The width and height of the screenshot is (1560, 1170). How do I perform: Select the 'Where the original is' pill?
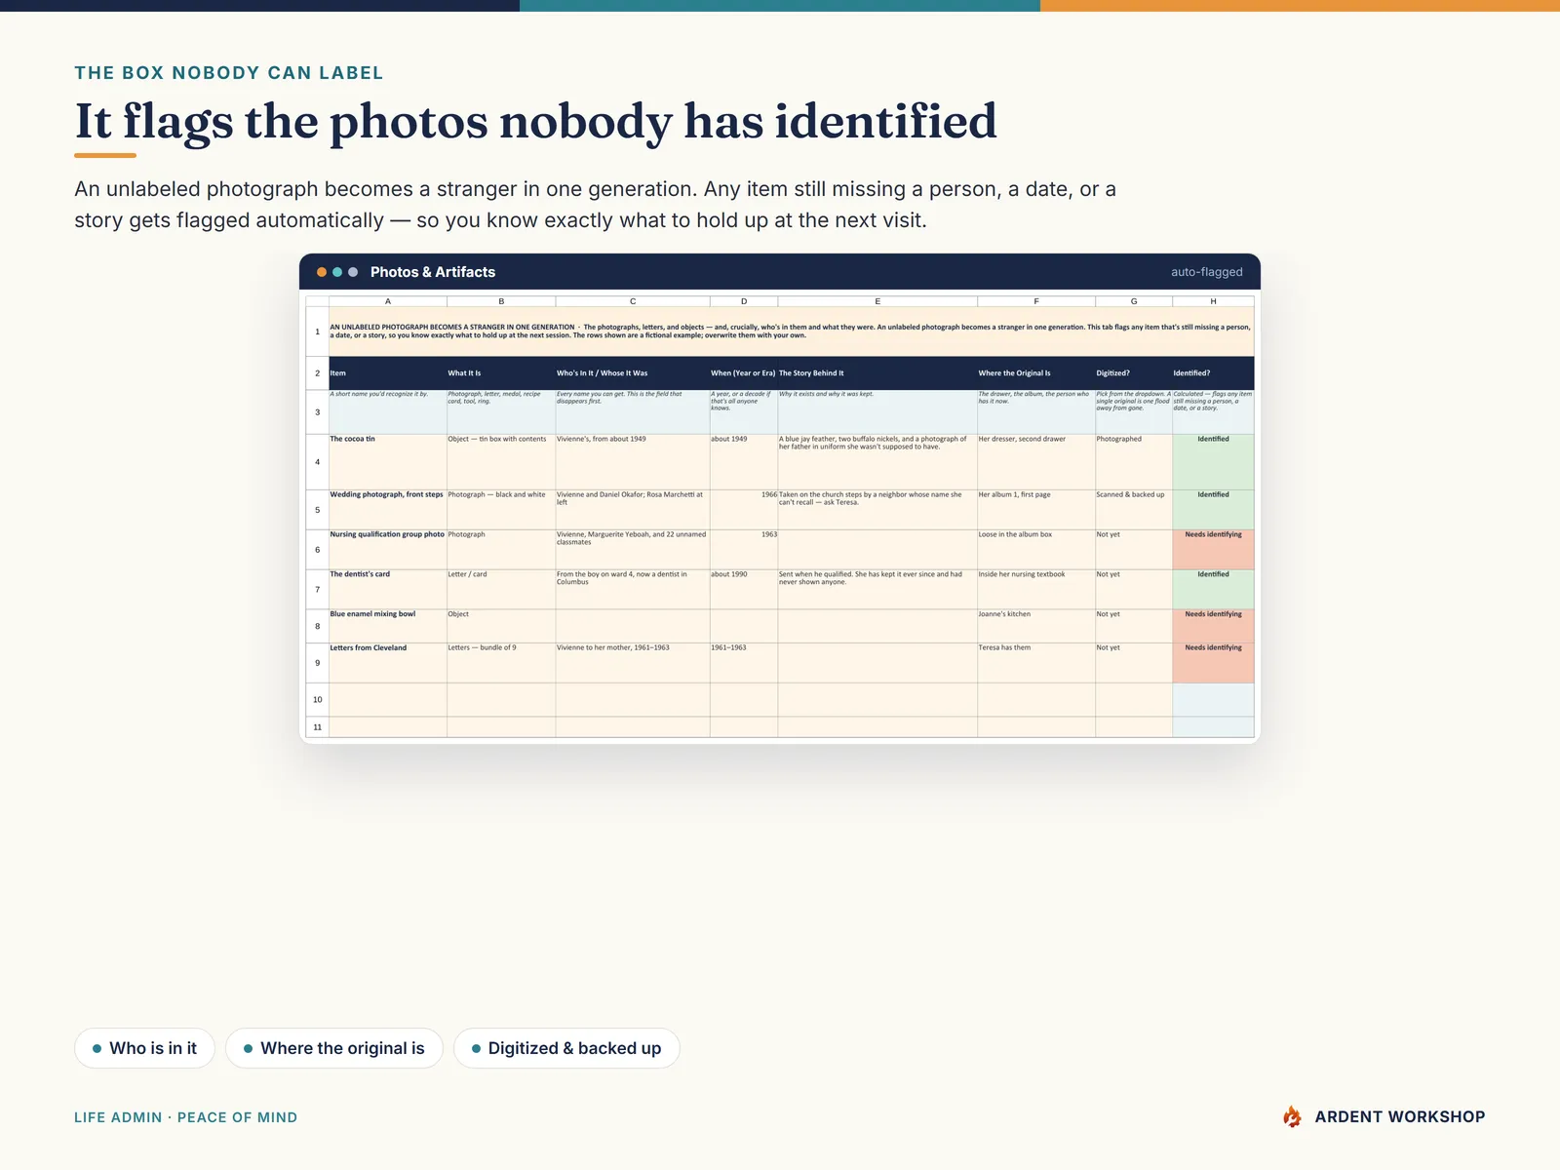(x=333, y=1048)
